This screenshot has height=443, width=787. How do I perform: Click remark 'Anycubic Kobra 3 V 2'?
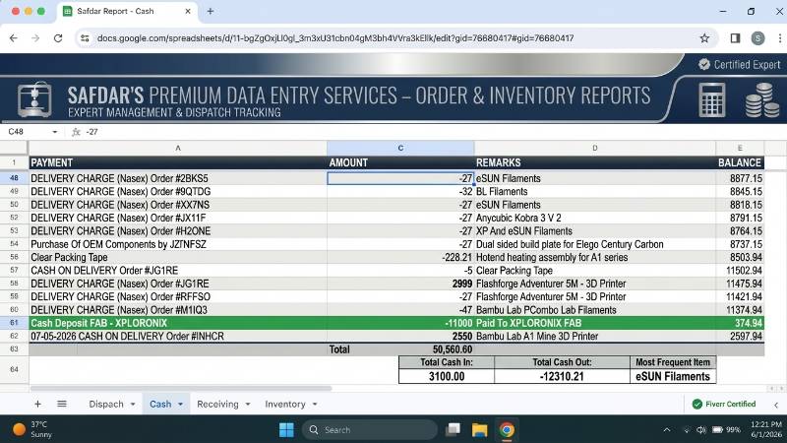(x=595, y=218)
